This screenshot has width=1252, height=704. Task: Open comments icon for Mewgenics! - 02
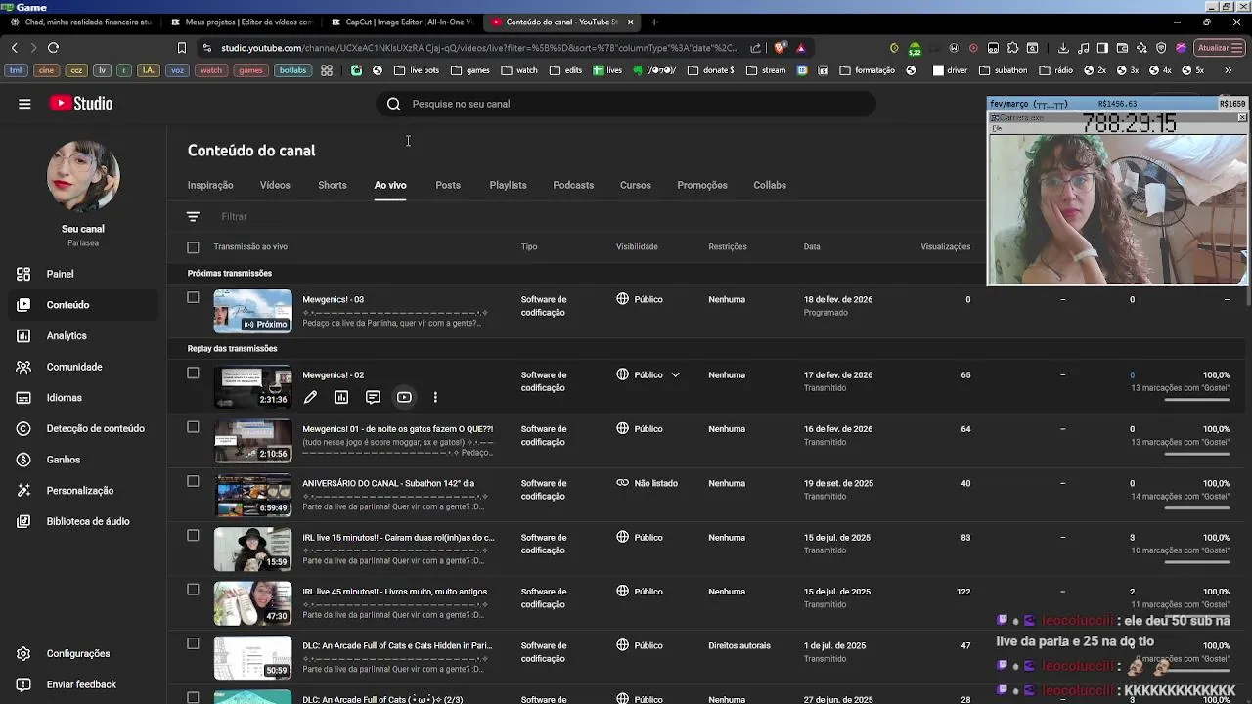tap(373, 397)
